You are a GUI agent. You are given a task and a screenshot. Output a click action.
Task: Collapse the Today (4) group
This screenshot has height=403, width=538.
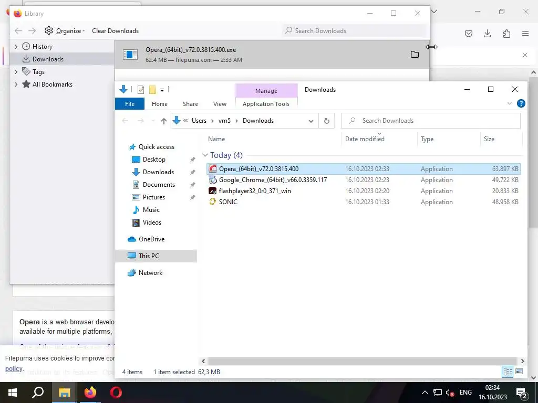[x=205, y=155]
